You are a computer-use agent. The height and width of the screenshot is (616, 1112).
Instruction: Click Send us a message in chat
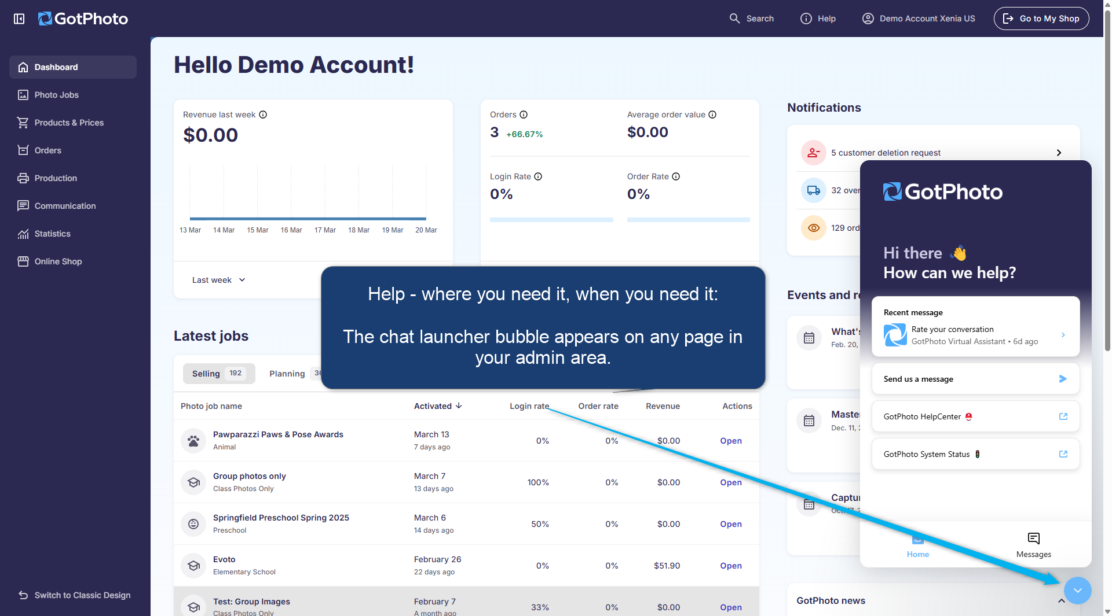[975, 379]
